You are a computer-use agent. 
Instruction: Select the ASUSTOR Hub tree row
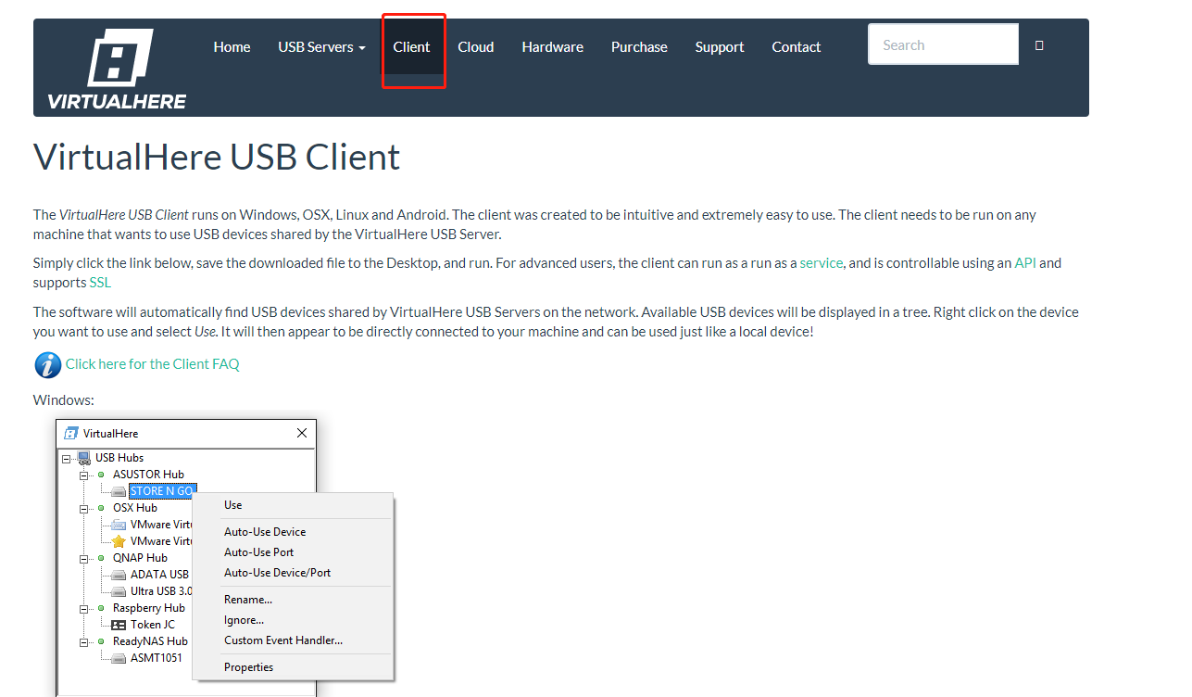pos(148,475)
